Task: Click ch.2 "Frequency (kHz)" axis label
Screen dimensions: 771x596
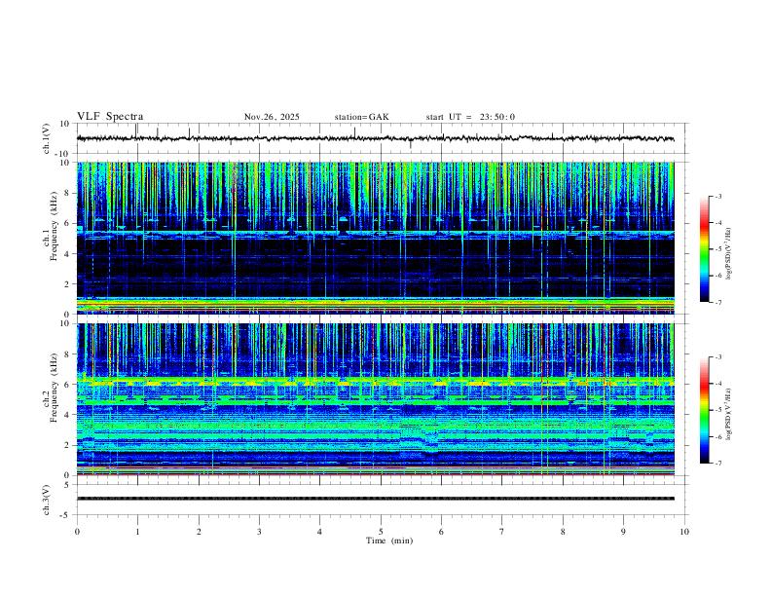Action: click(54, 388)
